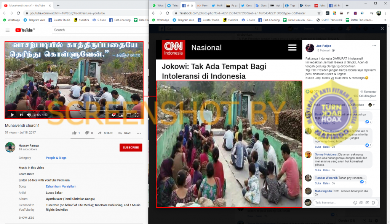The image size is (390, 224).
Task: Enter fullscreen on YouTube video
Action: click(137, 115)
